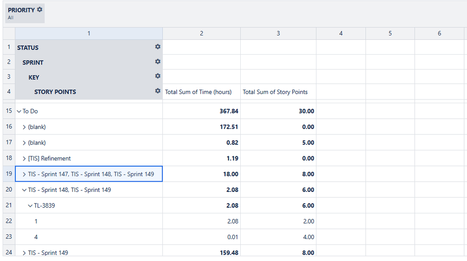
Task: Collapse the To Do status group
Action: (x=19, y=111)
